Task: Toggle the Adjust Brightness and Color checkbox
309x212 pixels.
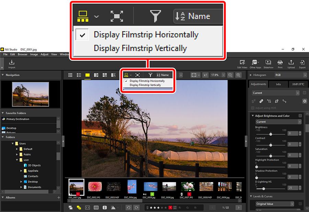Action: click(300, 116)
